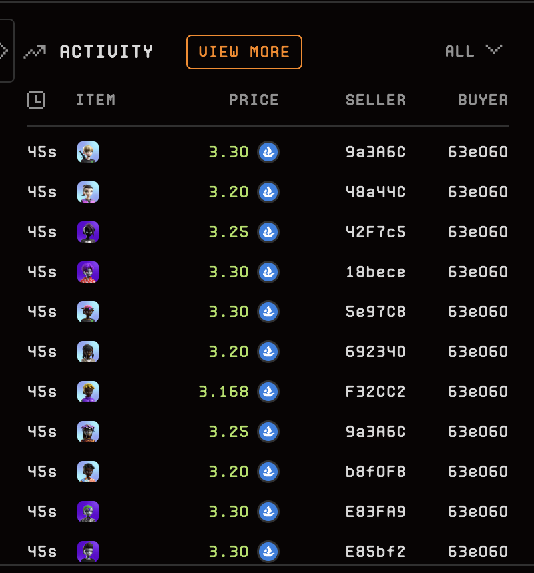Click the View More button
The height and width of the screenshot is (573, 534).
(x=244, y=52)
